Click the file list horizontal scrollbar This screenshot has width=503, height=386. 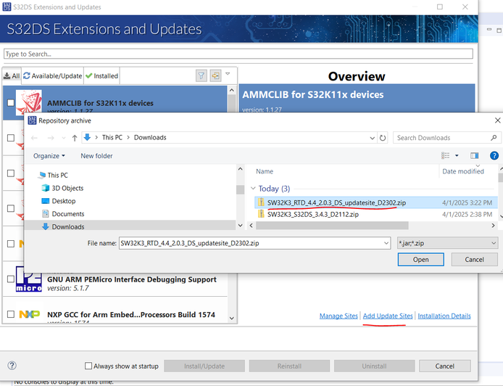pos(332,226)
